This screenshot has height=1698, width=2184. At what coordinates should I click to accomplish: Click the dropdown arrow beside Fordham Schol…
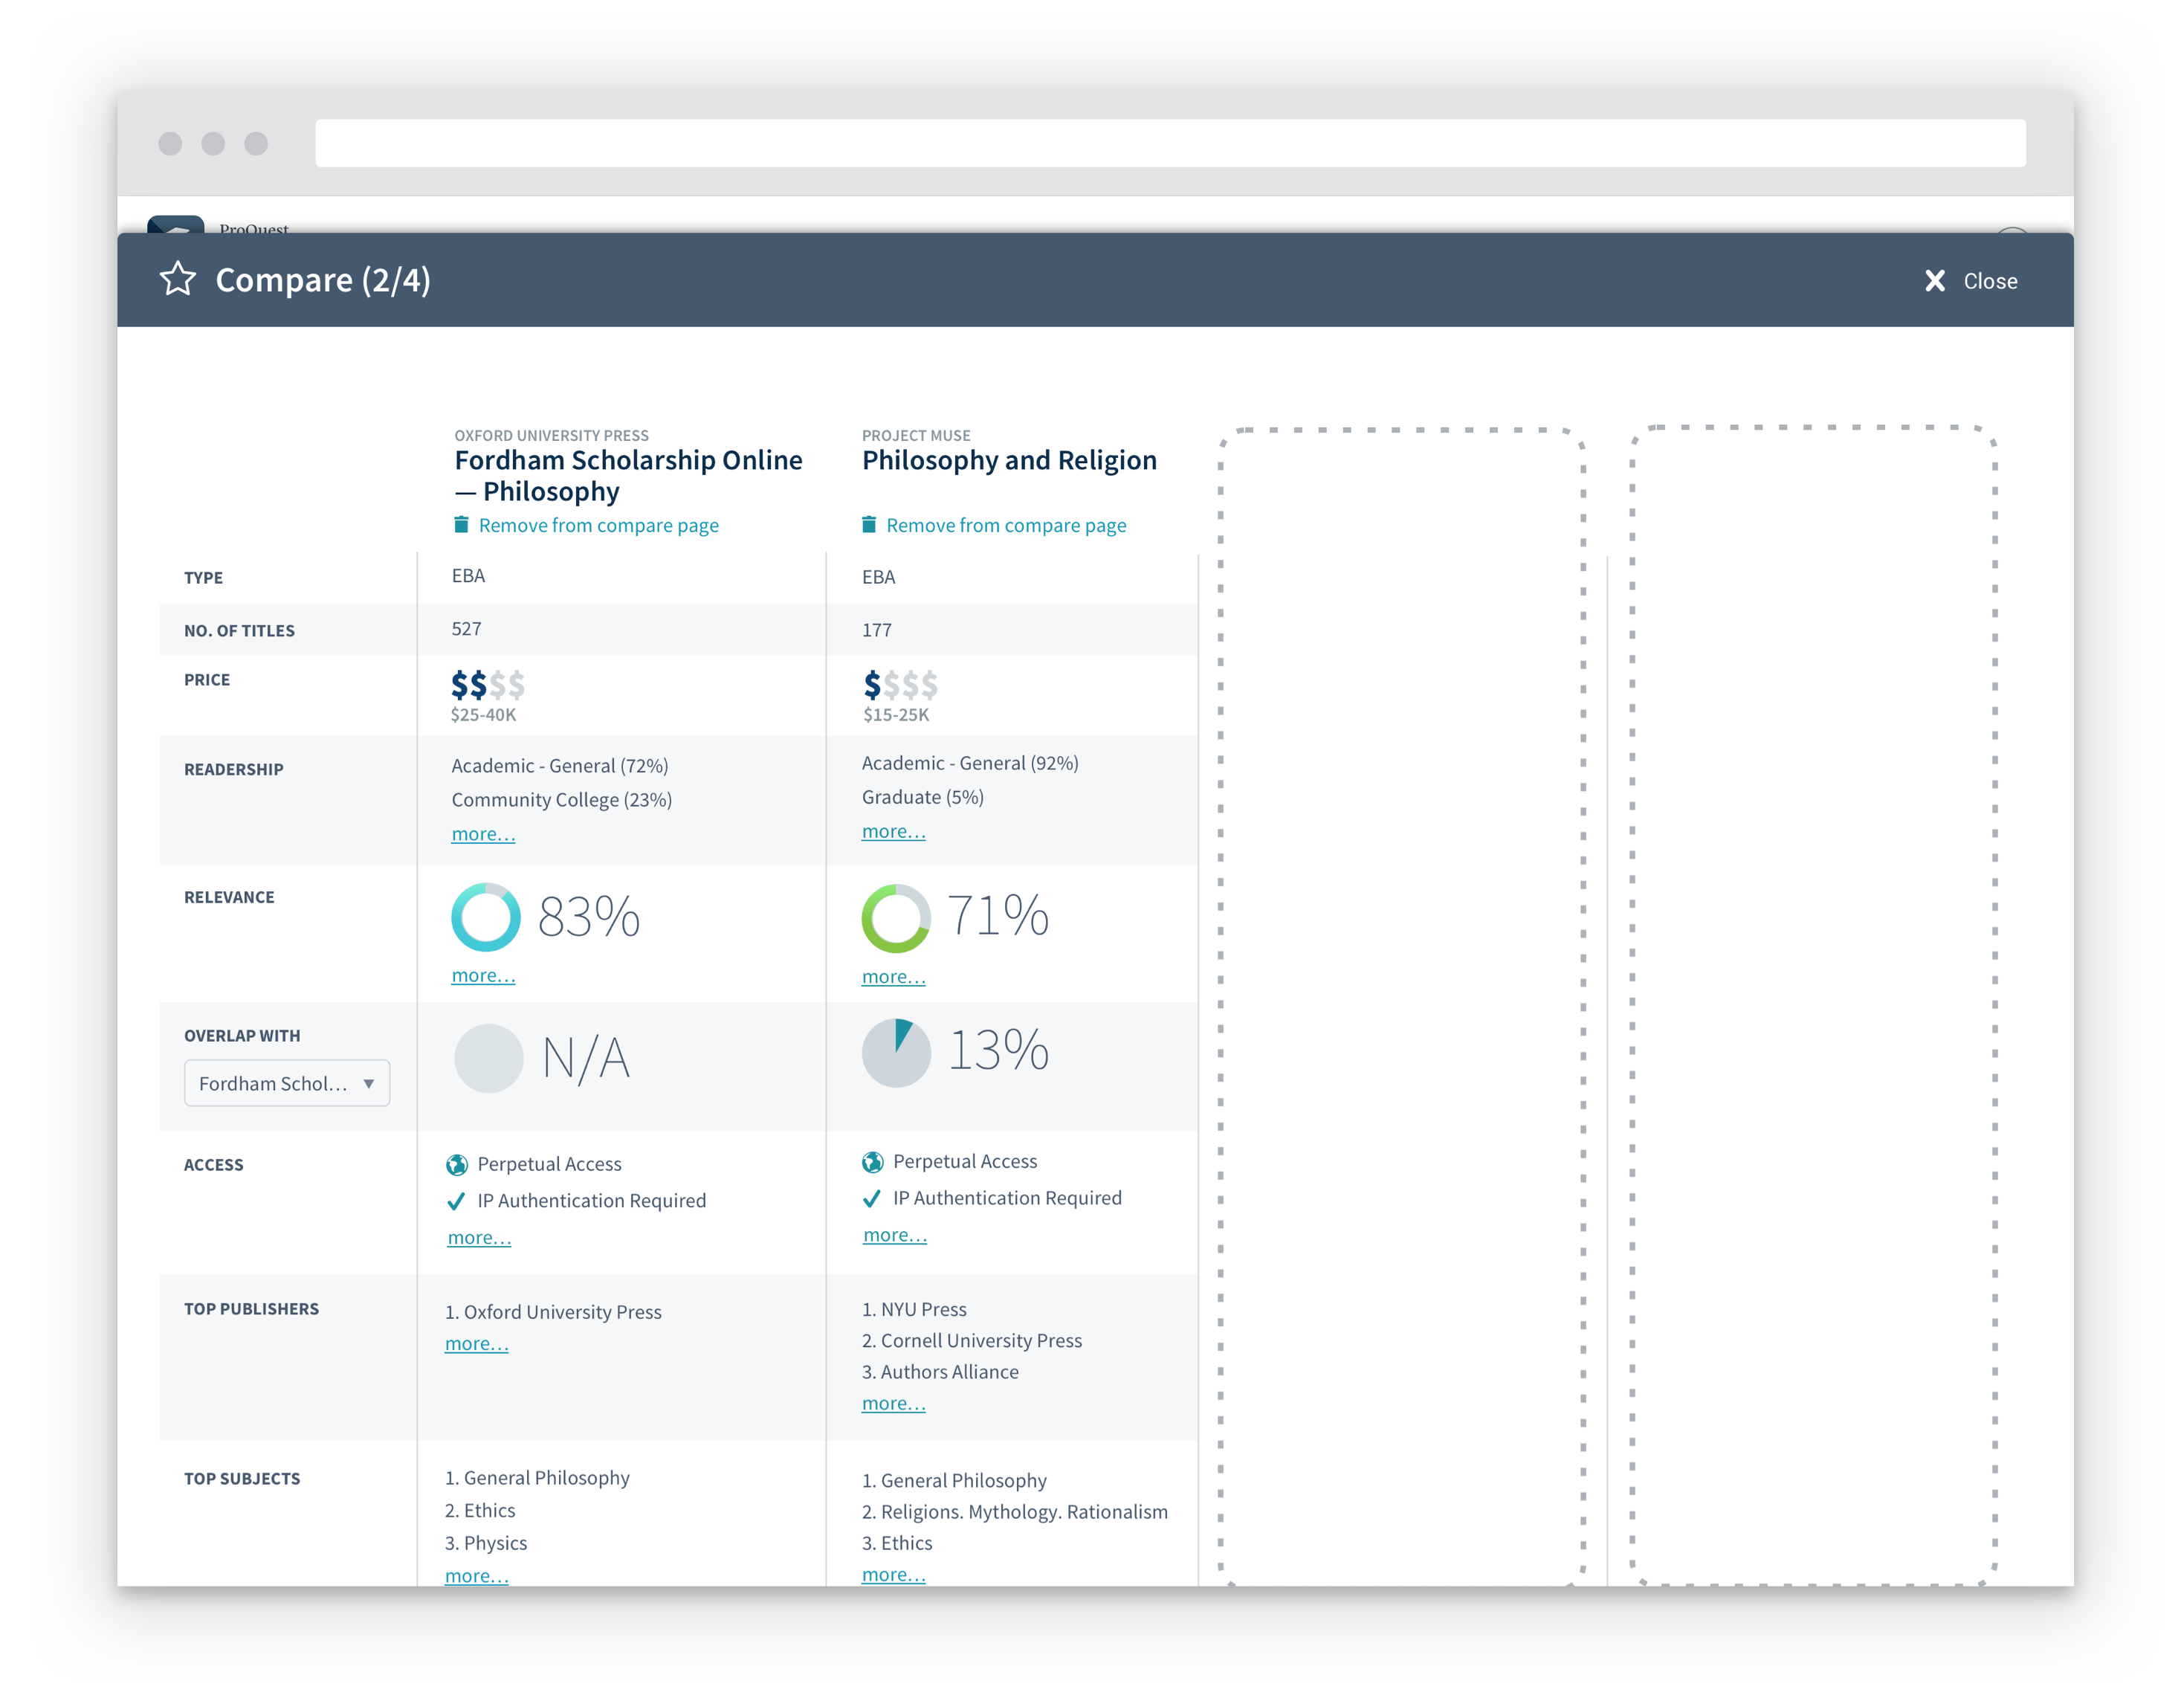click(x=369, y=1084)
